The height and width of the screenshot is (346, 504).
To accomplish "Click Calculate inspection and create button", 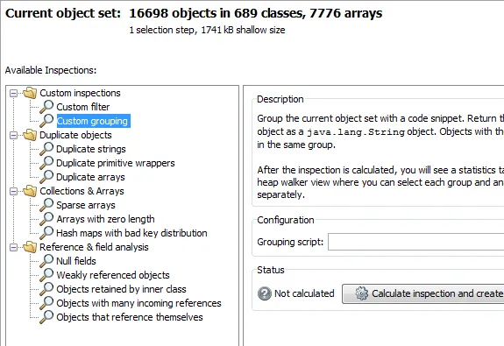I will point(423,293).
